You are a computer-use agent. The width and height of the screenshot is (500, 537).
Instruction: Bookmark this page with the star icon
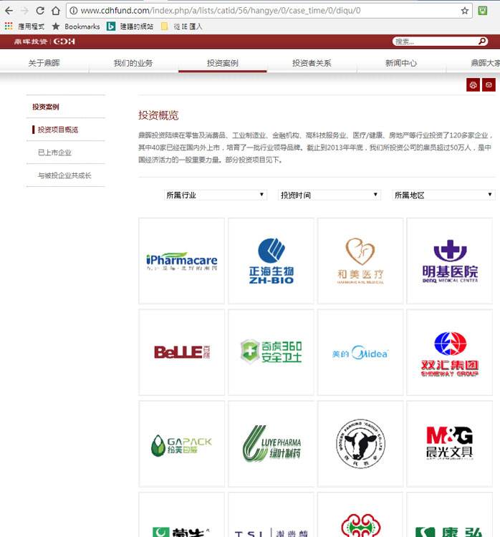464,11
